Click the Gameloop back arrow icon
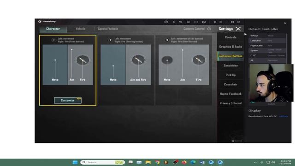 point(181,22)
